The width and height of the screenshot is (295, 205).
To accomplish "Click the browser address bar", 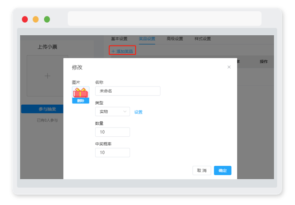I will [164, 18].
